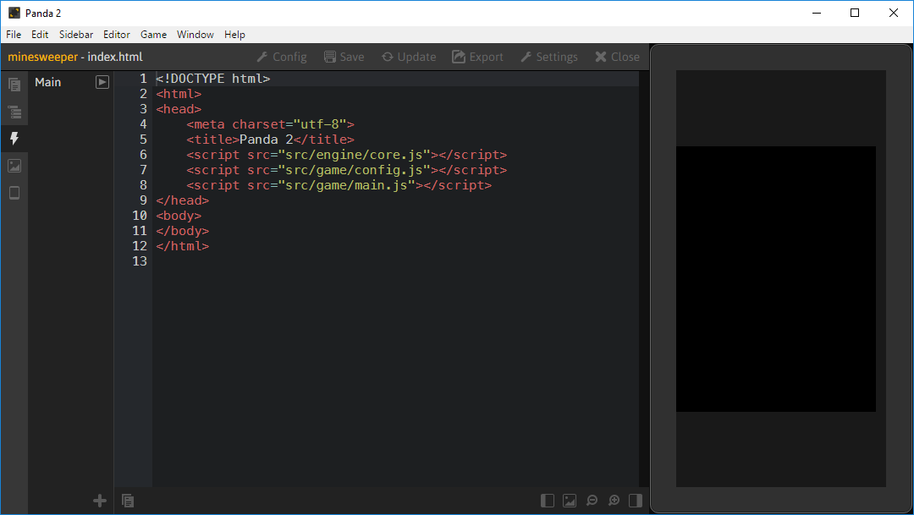Toggle the left sidebar panel icon
Viewport: 914px width, 515px height.
(x=548, y=501)
